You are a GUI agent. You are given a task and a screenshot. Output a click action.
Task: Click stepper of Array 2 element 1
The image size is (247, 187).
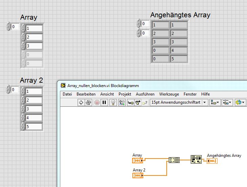(x=23, y=91)
